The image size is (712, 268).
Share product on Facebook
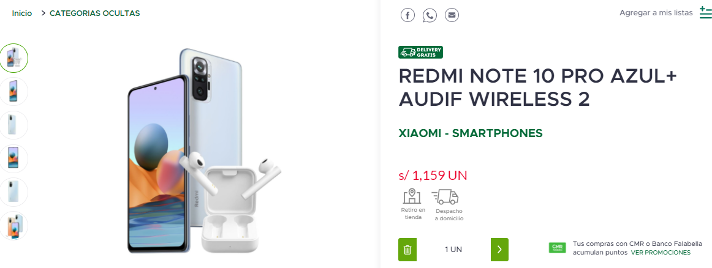pyautogui.click(x=407, y=15)
